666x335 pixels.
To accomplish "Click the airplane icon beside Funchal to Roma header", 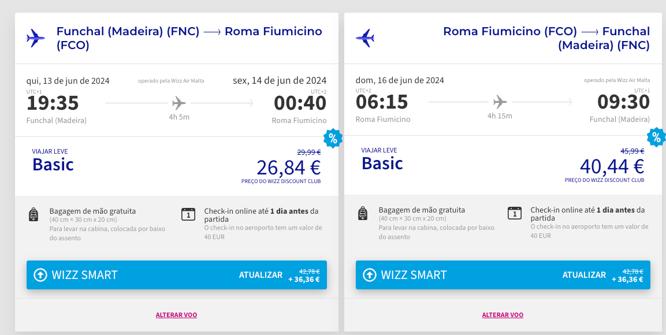I will 36,38.
